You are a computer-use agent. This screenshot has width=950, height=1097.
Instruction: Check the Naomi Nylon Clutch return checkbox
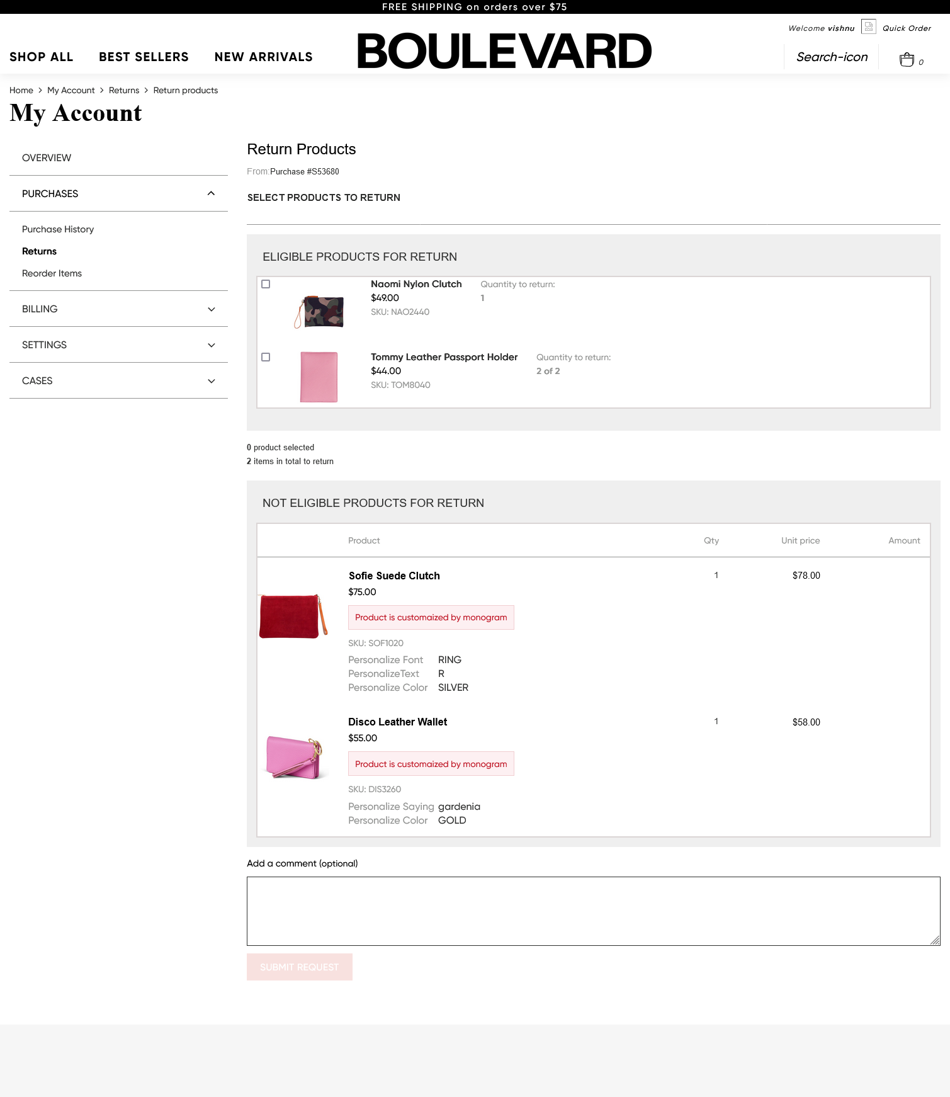(x=266, y=284)
